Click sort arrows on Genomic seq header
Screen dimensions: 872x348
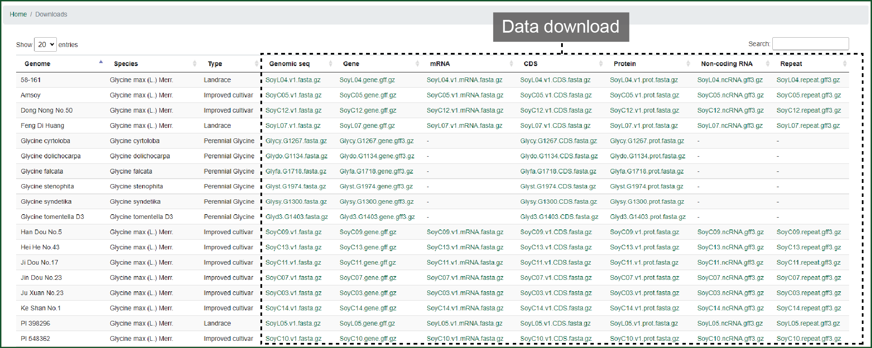[x=330, y=64]
